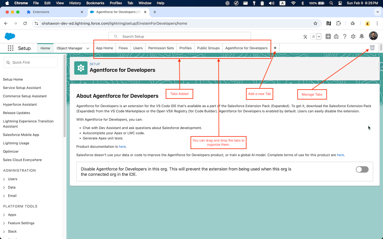Image resolution: width=383 pixels, height=239 pixels.
Task: Switch to the Home tab
Action: pos(45,48)
